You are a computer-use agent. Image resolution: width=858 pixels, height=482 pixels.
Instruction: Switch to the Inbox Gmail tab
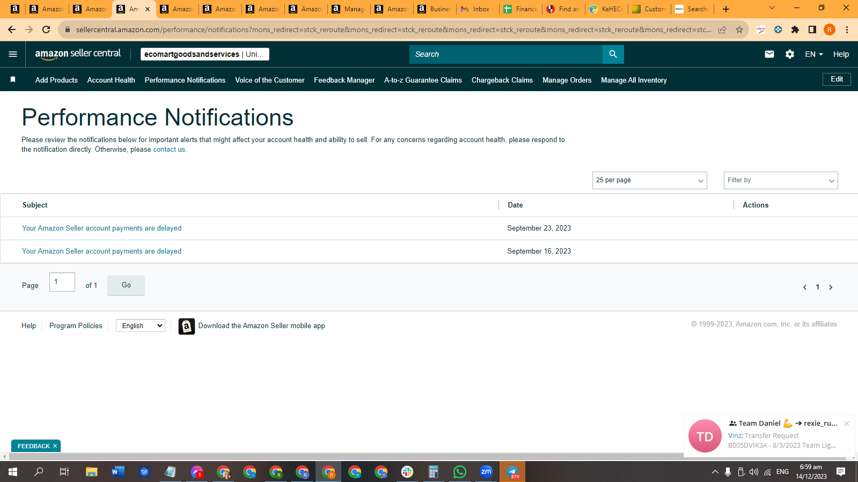(478, 9)
